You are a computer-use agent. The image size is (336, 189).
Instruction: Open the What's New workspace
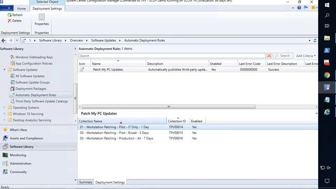click(x=18, y=130)
